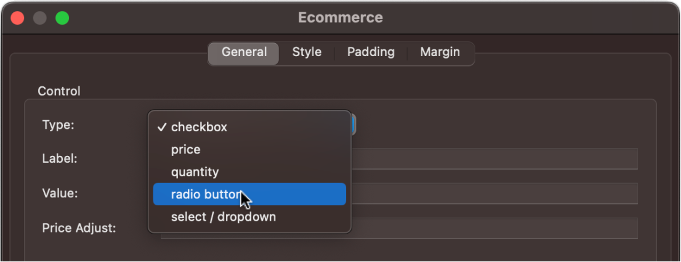Click the Price Adjust: label text
This screenshot has width=681, height=262.
tap(79, 228)
